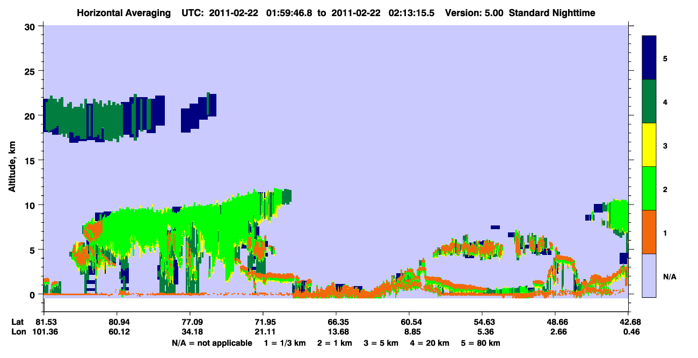Click the dark blue color bar segment labeled 5
698x358 pixels.
[649, 57]
